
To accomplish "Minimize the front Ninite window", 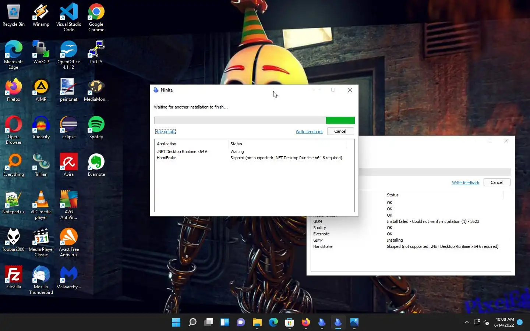I will 317,90.
